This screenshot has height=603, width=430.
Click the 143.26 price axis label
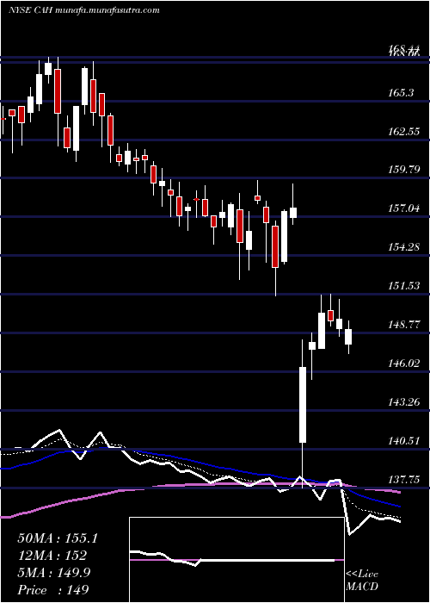(404, 402)
